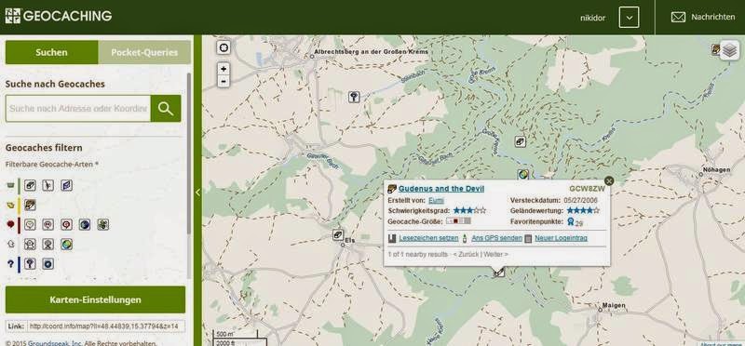Screen dimensions: 745x346
Task: Click the yellow Multi-cache category row icon
Action: click(10, 205)
